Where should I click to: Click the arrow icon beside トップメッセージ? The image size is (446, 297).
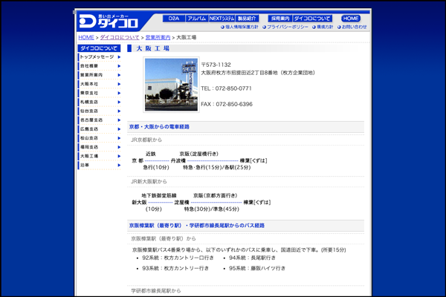point(119,56)
